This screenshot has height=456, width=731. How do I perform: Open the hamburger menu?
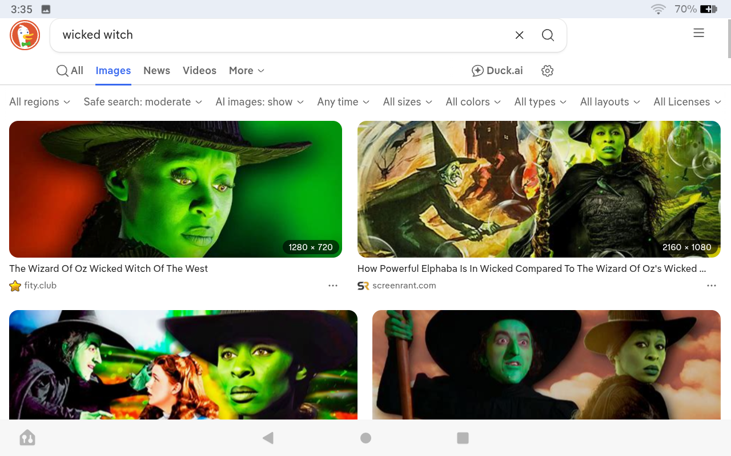[x=698, y=34]
